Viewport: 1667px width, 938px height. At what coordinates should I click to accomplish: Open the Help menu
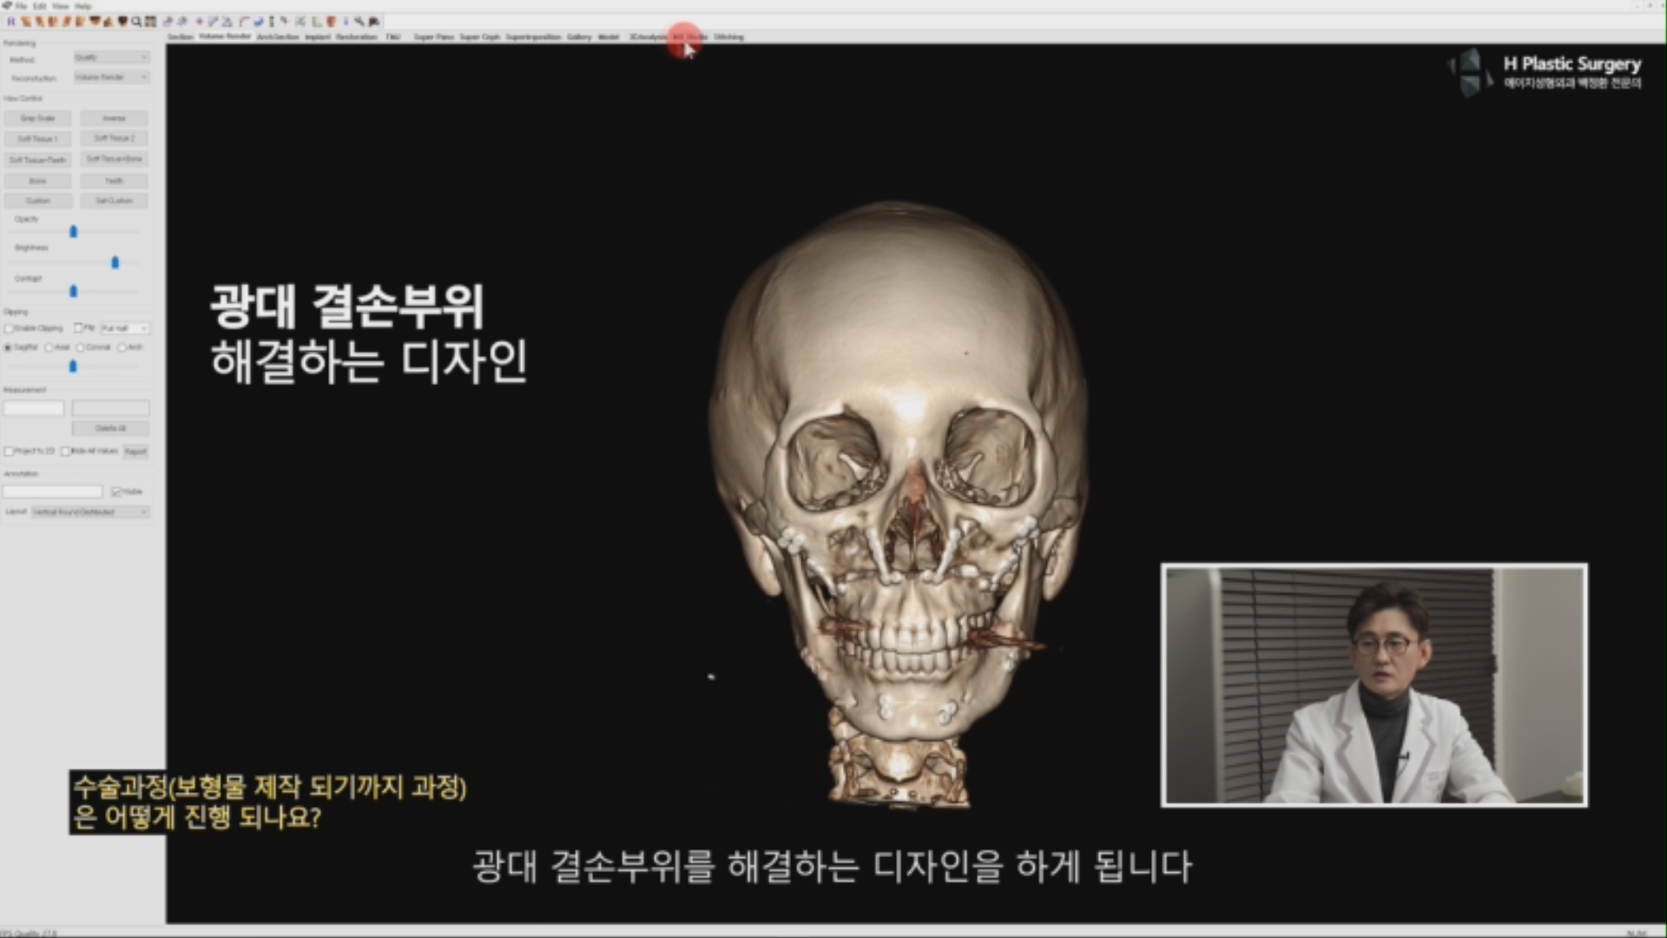(x=82, y=5)
